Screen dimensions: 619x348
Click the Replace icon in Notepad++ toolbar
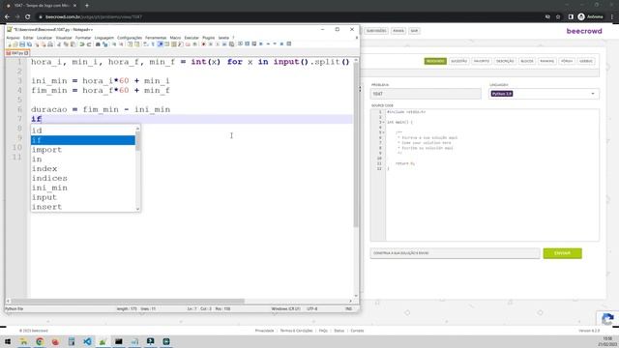click(105, 43)
